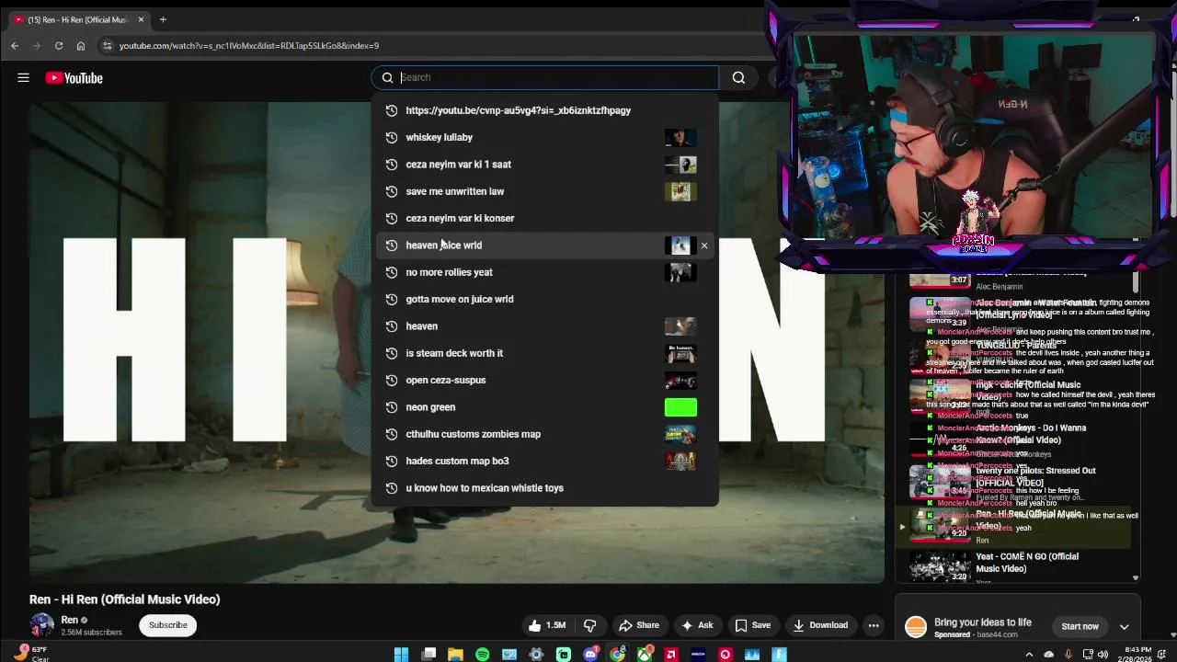This screenshot has height=662, width=1177.
Task: Click history clock icon beside 'neon green'
Action: point(391,407)
